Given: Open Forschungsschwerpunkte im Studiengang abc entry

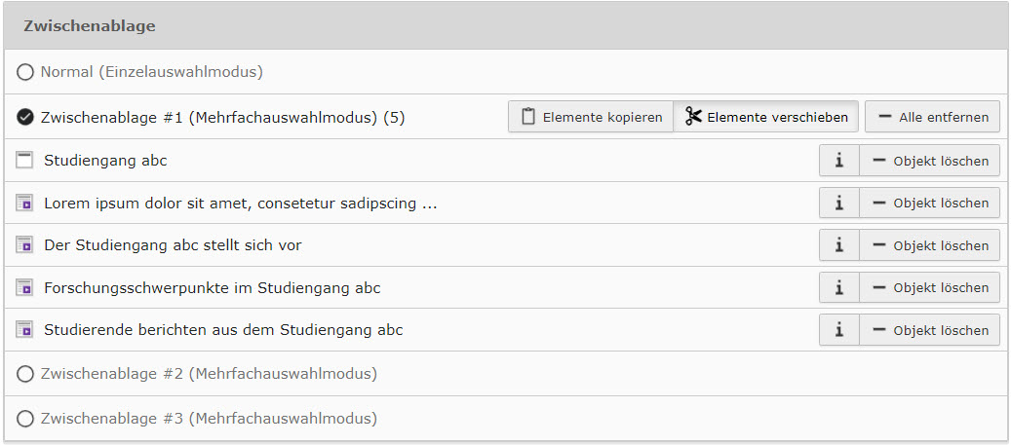Looking at the screenshot, I should (x=212, y=288).
